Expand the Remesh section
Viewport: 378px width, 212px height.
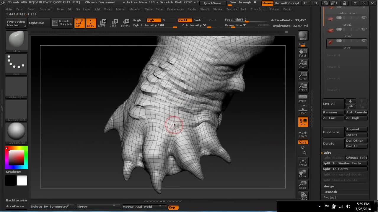330,192
